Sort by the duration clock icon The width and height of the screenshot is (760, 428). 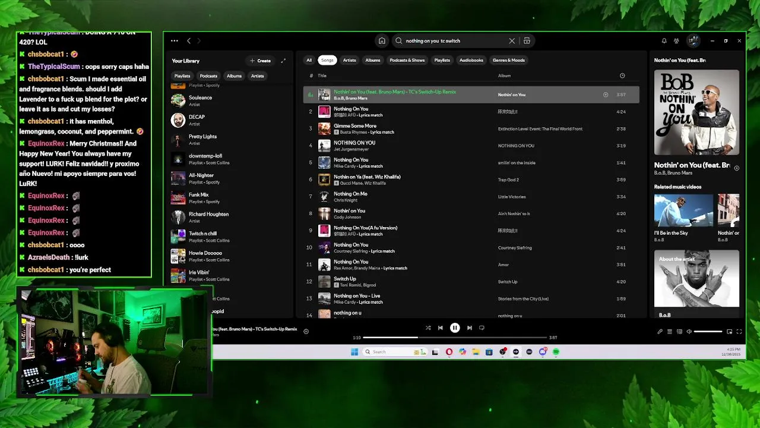click(622, 75)
